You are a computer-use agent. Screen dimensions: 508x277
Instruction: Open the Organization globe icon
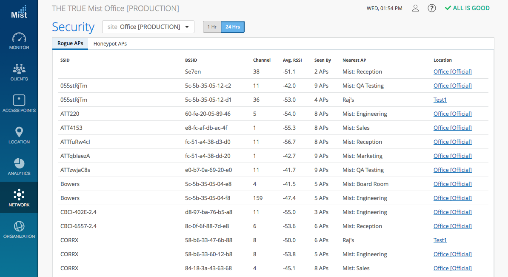click(x=19, y=227)
